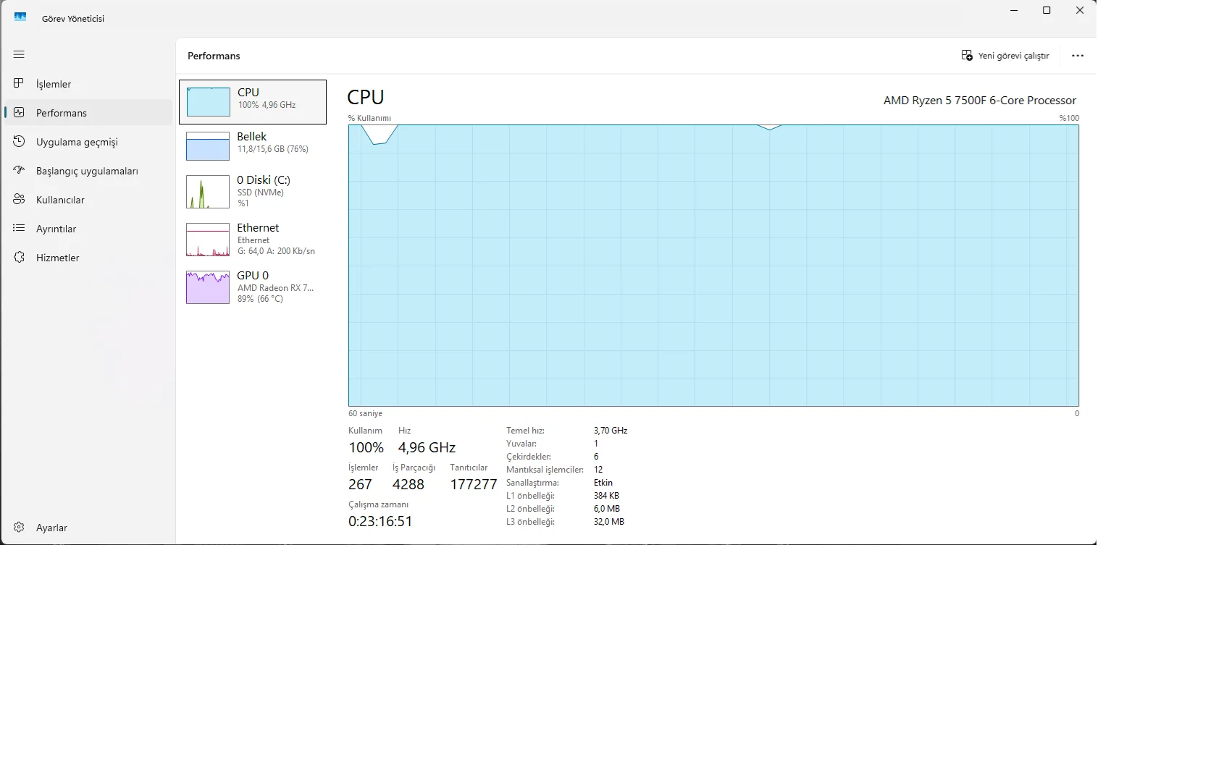Screen dimensions: 1229x765
Task: Select the 0 Diski (C:) entry
Action: 253,192
